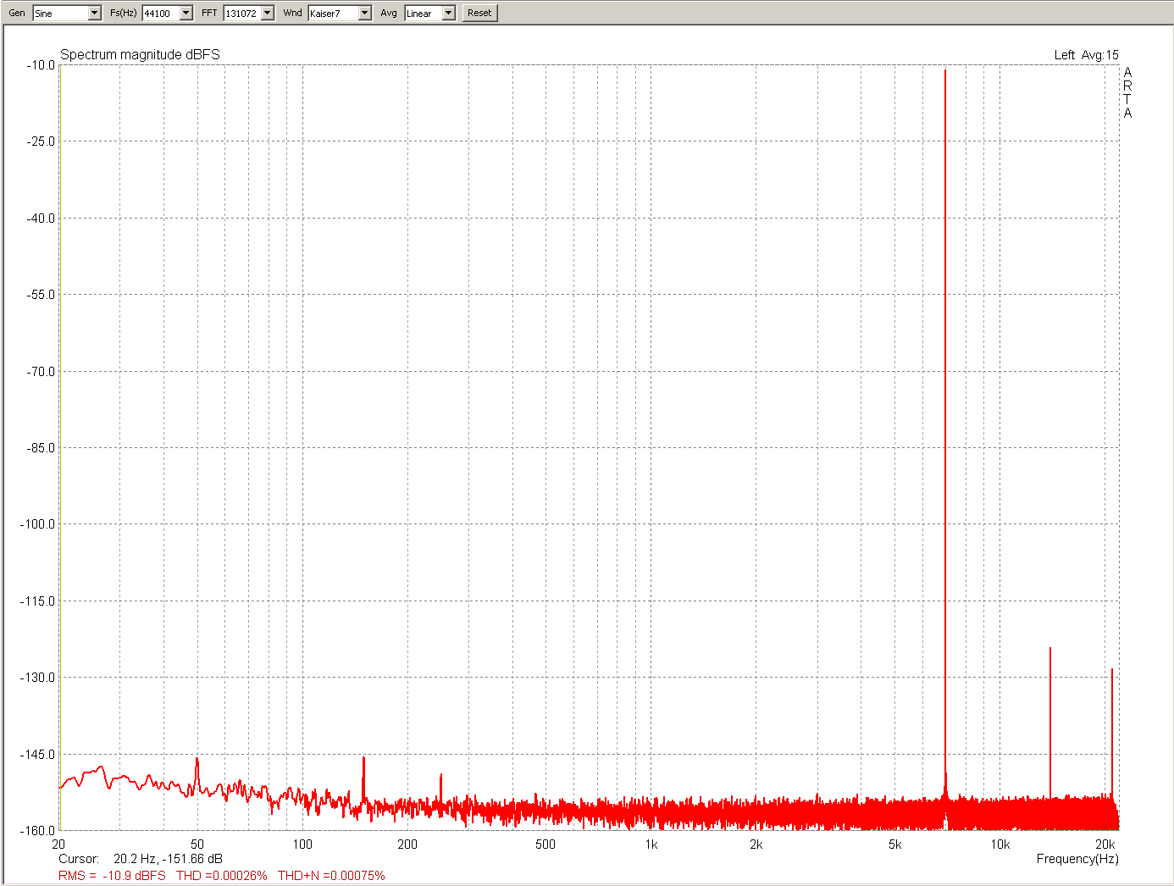Click the -160.0 y-axis label
The image size is (1174, 886).
click(38, 831)
